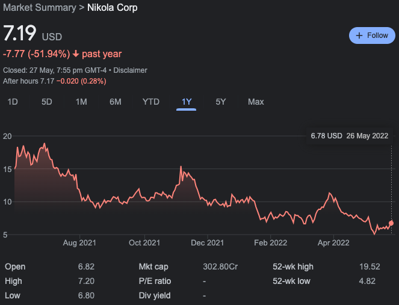Click the 6.78 USD chart tooltip
Image resolution: width=399 pixels, height=305 pixels.
coord(349,136)
